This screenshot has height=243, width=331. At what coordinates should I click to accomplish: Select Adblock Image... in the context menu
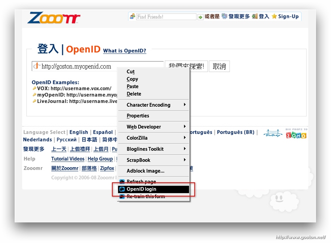click(x=154, y=171)
